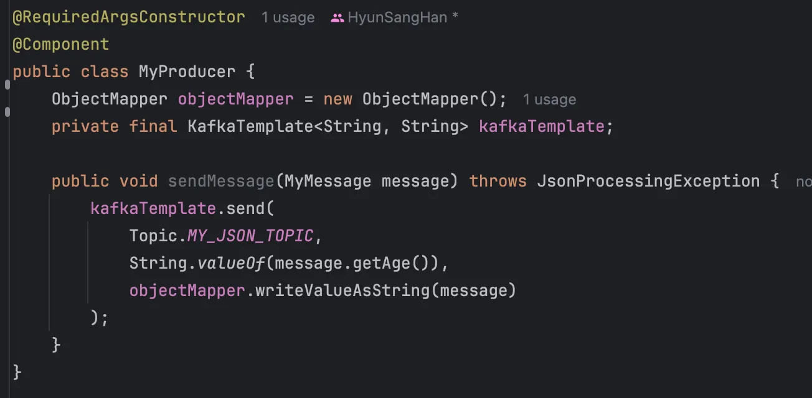Viewport: 812px width, 398px height.
Task: Click the gutter marker beside the objectMapper field
Action: (7, 113)
